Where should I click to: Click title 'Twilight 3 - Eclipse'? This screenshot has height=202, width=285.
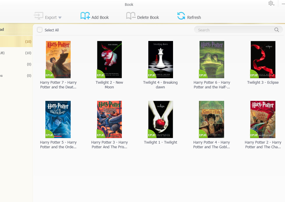coord(263,82)
